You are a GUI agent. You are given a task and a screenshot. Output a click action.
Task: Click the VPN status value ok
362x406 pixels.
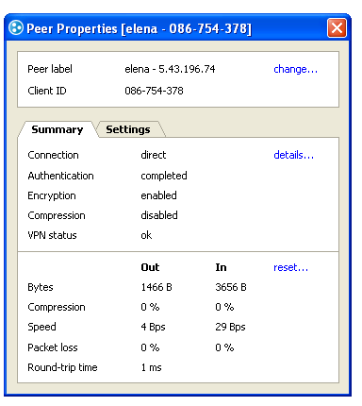(146, 235)
